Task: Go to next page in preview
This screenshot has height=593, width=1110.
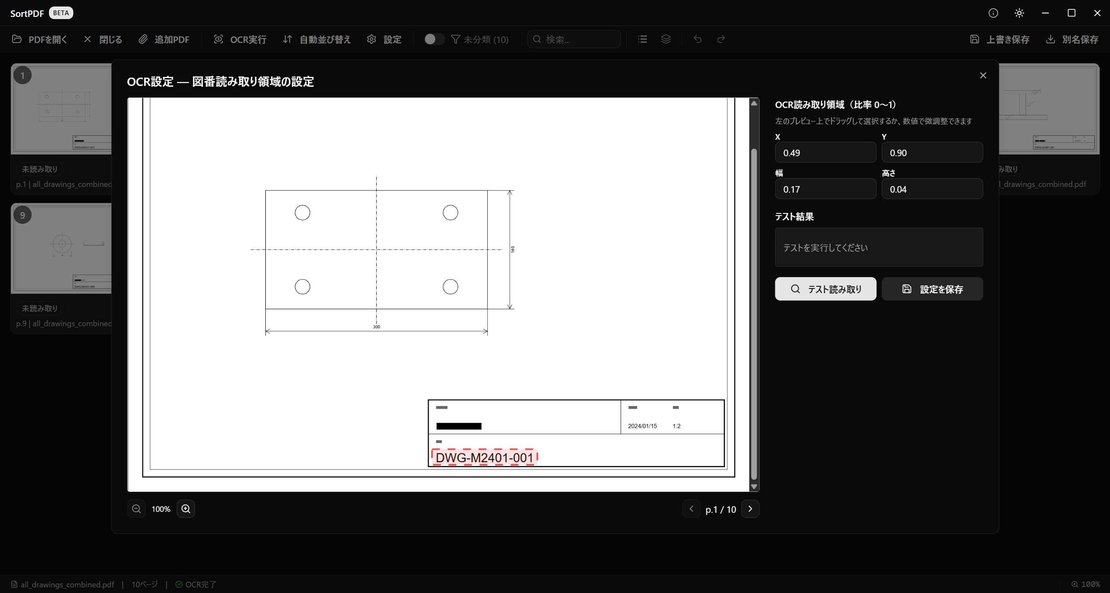Action: click(x=750, y=509)
